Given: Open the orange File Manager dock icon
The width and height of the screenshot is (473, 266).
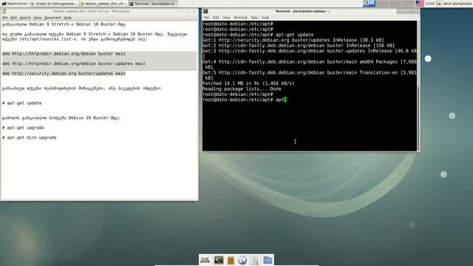Looking at the screenshot, I should tap(231, 260).
